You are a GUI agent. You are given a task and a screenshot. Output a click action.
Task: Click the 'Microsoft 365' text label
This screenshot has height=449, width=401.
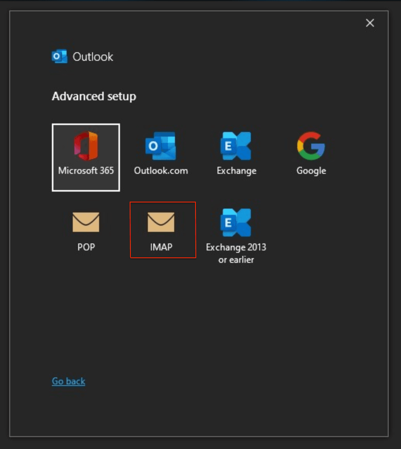point(86,171)
